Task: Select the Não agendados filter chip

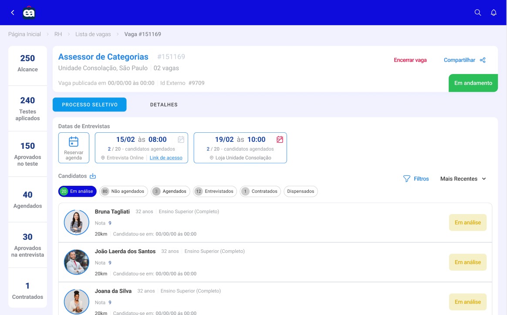Action: 124,191
